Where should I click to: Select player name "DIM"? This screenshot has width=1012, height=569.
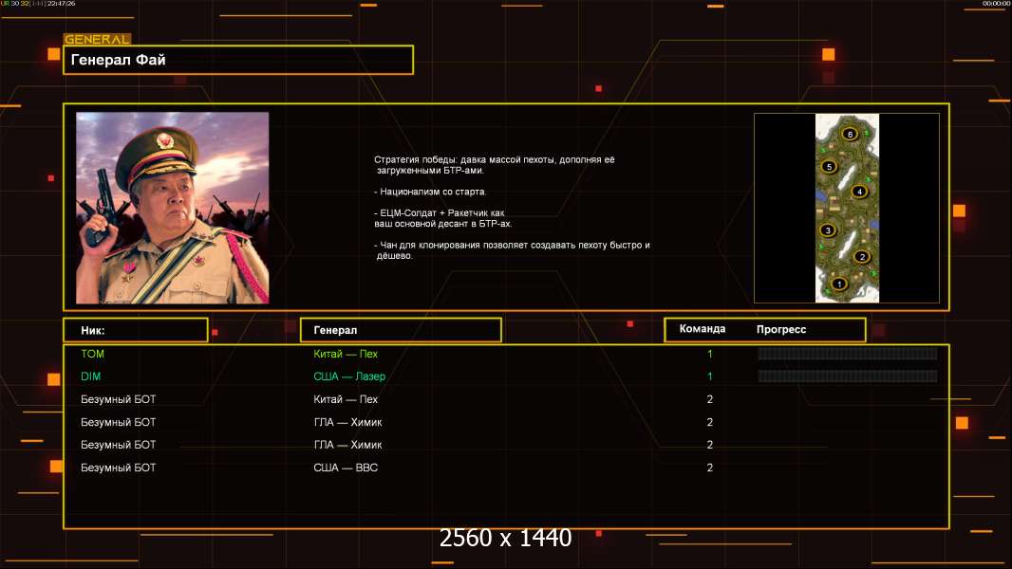[x=90, y=376]
